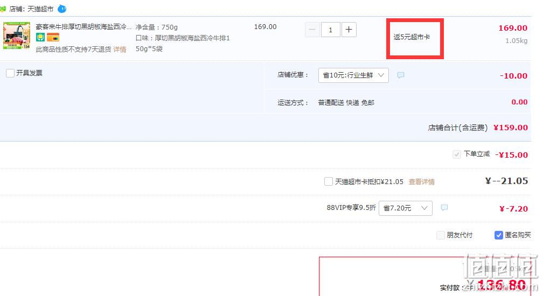Click the 1.05kg weight text
The image size is (543, 296).
tap(516, 41)
